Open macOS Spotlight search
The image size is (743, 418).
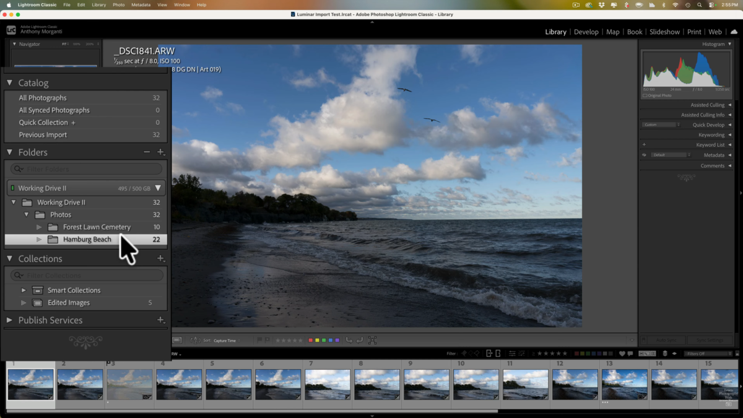700,5
